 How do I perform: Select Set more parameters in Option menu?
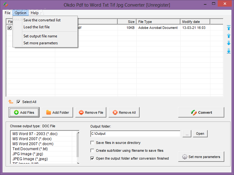pos(45,43)
